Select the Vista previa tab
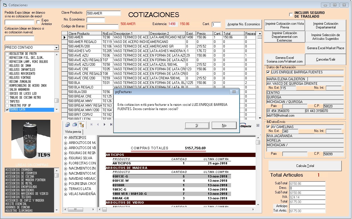352x219 pixels. click(x=73, y=132)
